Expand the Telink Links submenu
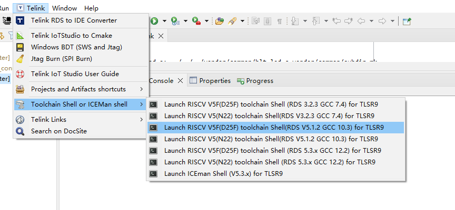The image size is (455, 210). pos(81,120)
